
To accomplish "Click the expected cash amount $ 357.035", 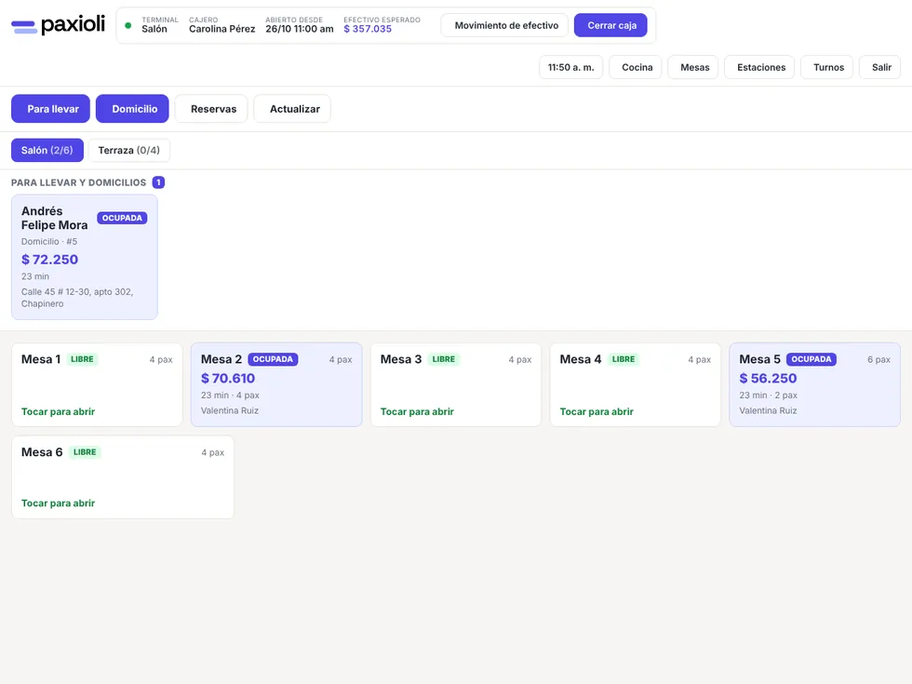I will pos(368,29).
